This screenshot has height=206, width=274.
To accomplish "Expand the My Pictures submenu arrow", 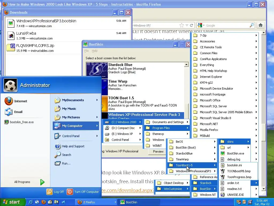I will tap(97, 117).
